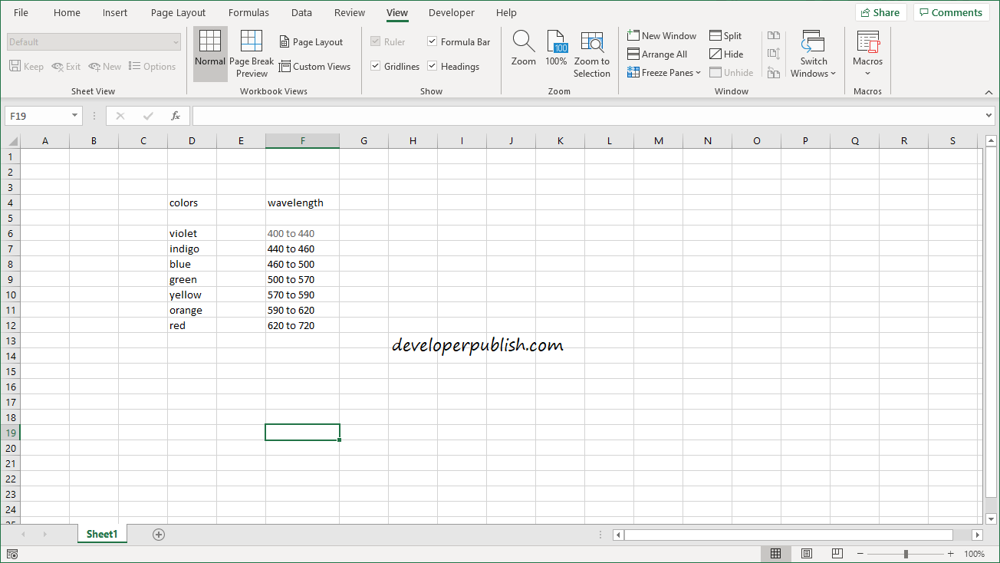Viewport: 1000px width, 563px height.
Task: Split the worksheet window
Action: click(x=725, y=35)
